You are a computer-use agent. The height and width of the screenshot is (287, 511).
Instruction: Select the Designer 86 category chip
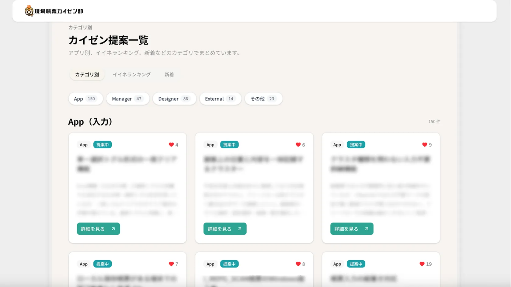click(x=174, y=99)
